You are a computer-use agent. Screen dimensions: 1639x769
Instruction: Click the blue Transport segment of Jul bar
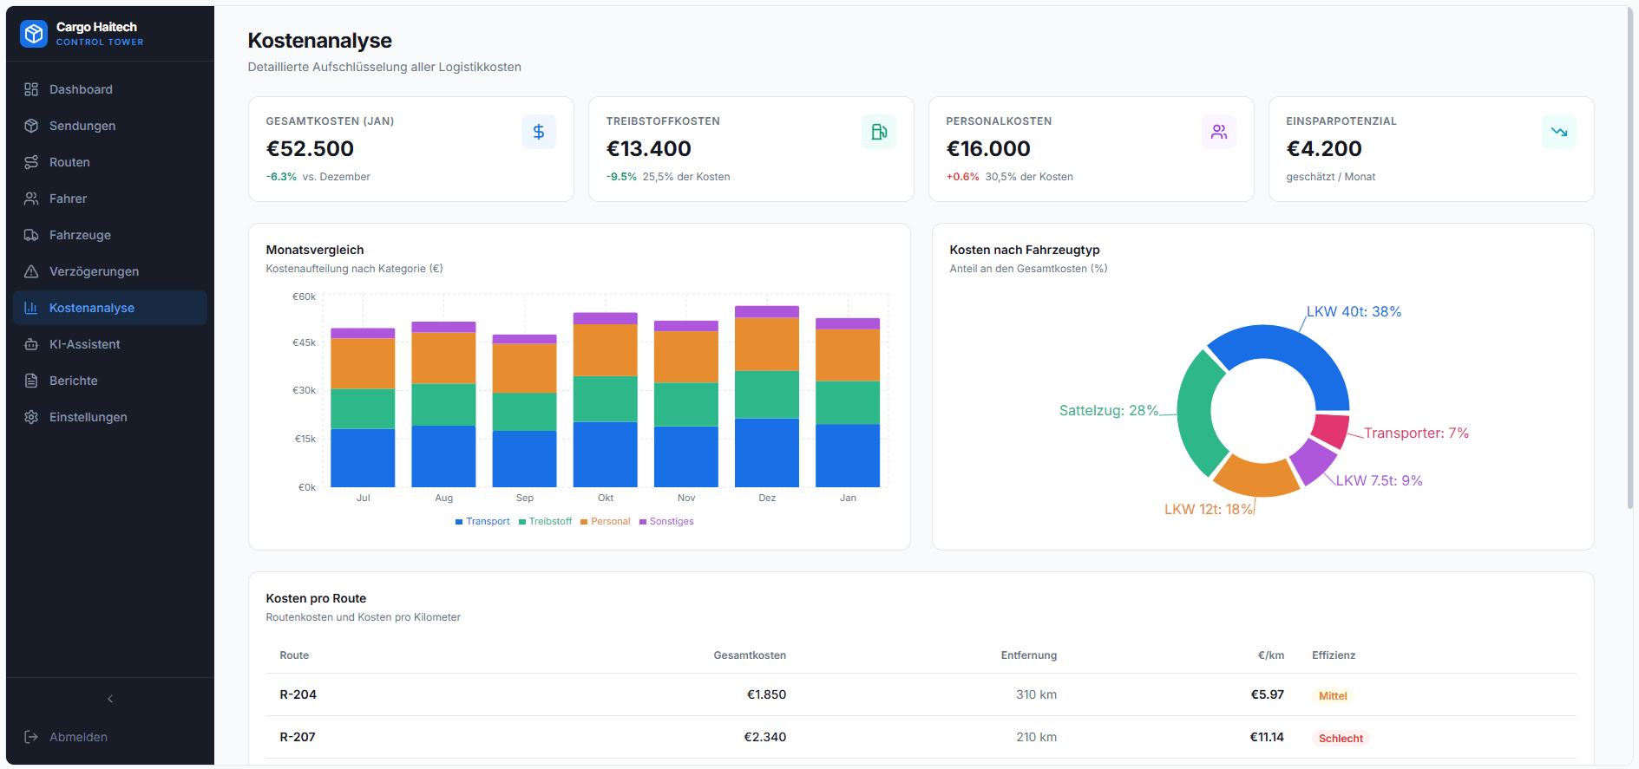tap(363, 458)
